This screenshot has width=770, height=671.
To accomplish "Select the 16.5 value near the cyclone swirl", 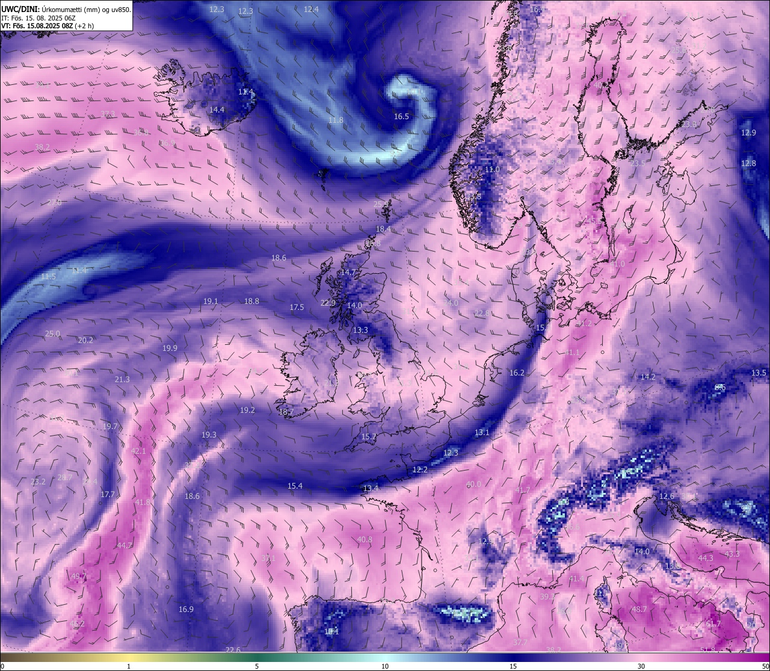I will (x=401, y=117).
